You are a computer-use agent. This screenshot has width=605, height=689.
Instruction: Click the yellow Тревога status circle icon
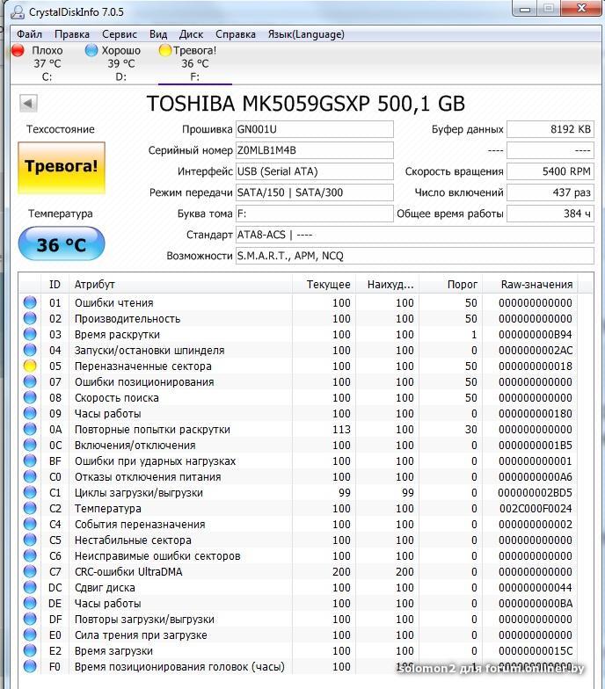click(x=165, y=51)
